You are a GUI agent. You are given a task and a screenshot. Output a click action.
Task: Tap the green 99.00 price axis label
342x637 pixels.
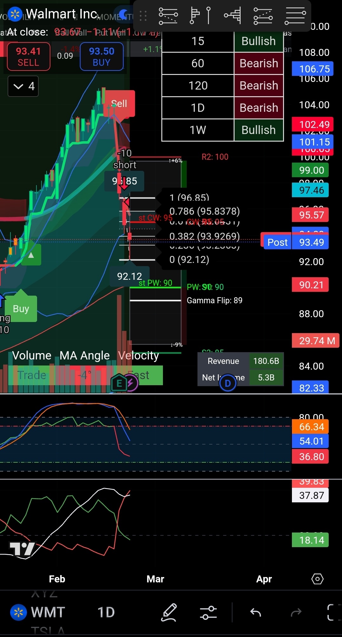tap(310, 170)
